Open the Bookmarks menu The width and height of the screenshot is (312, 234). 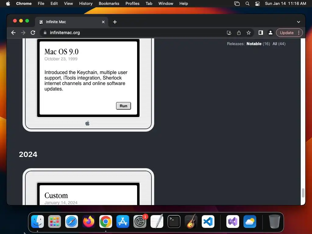109,3
